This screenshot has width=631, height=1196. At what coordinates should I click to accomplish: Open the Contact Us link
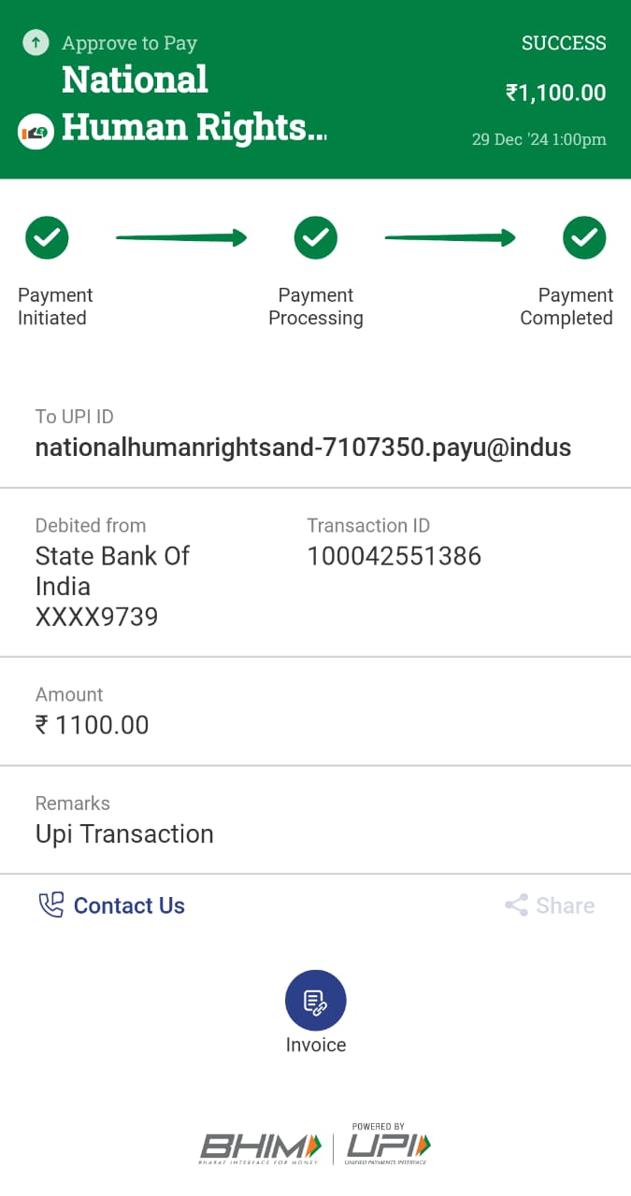pos(129,905)
